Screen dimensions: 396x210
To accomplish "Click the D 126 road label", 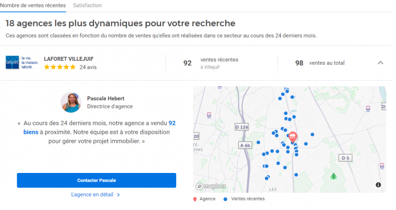I will tap(243, 127).
